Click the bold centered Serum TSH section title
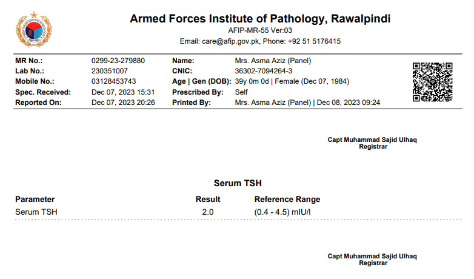Viewport: 474px width, 279px height. 238,183
